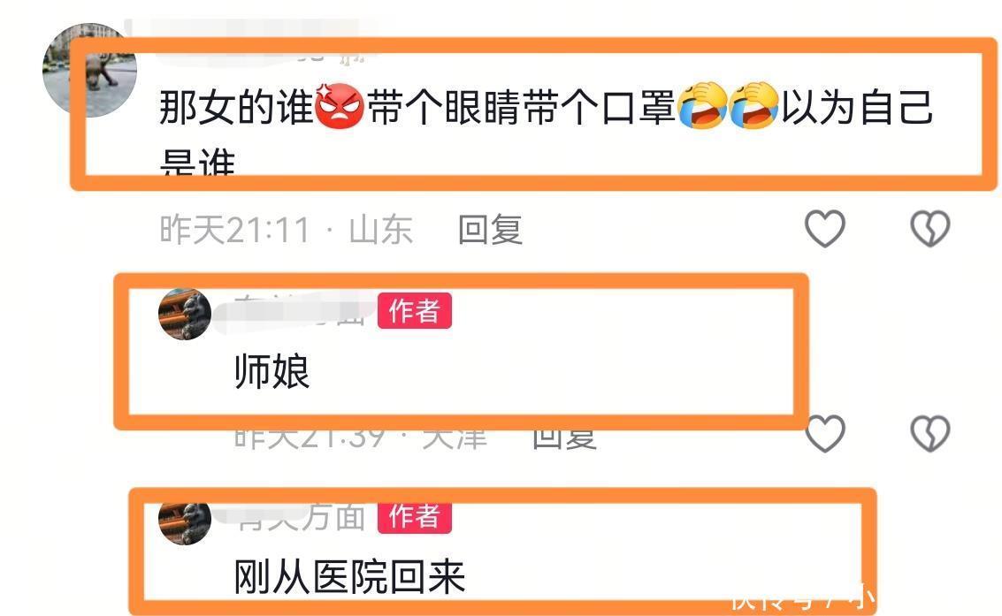This screenshot has width=1002, height=616.
Task: Tap timestamp 昨天21:11 · 山东
Action: pyautogui.click(x=287, y=230)
